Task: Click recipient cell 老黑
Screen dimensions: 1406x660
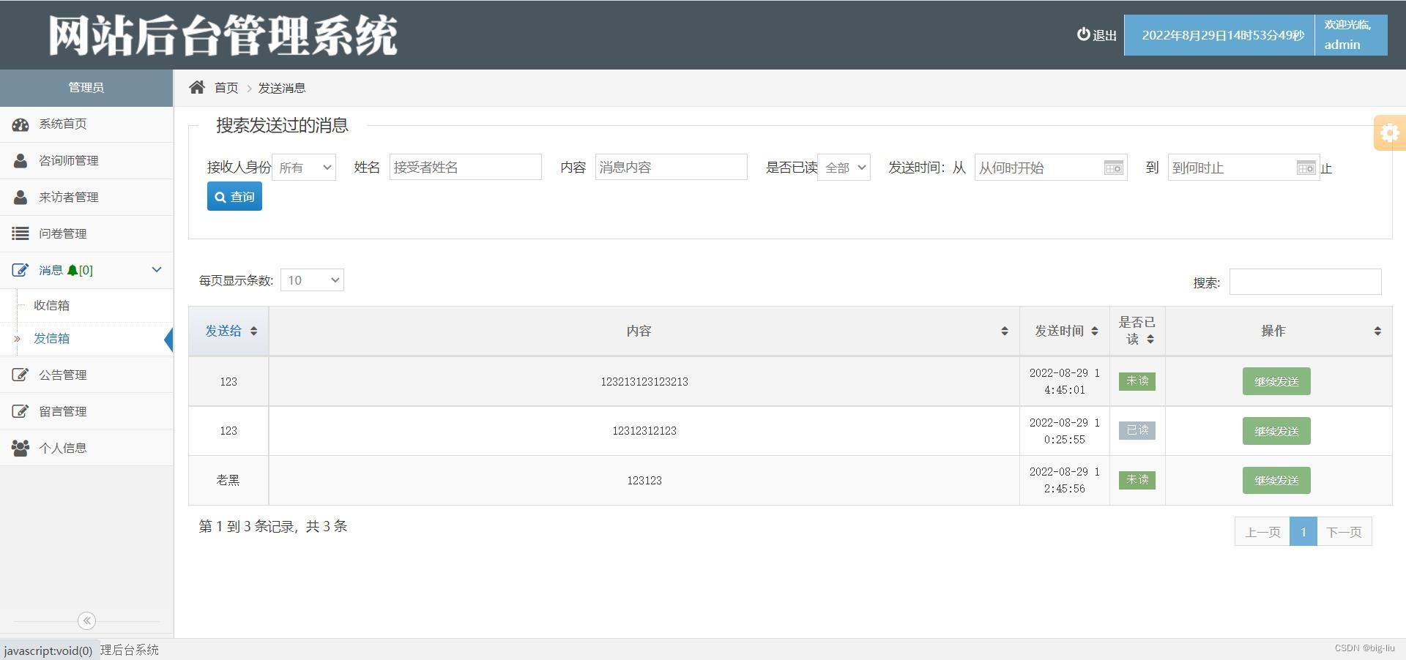Action: coord(228,480)
